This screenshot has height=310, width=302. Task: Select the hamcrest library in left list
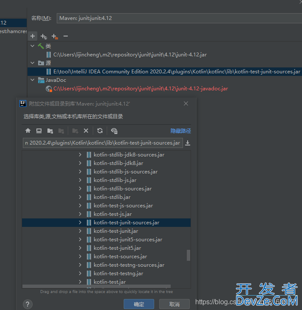13,31
